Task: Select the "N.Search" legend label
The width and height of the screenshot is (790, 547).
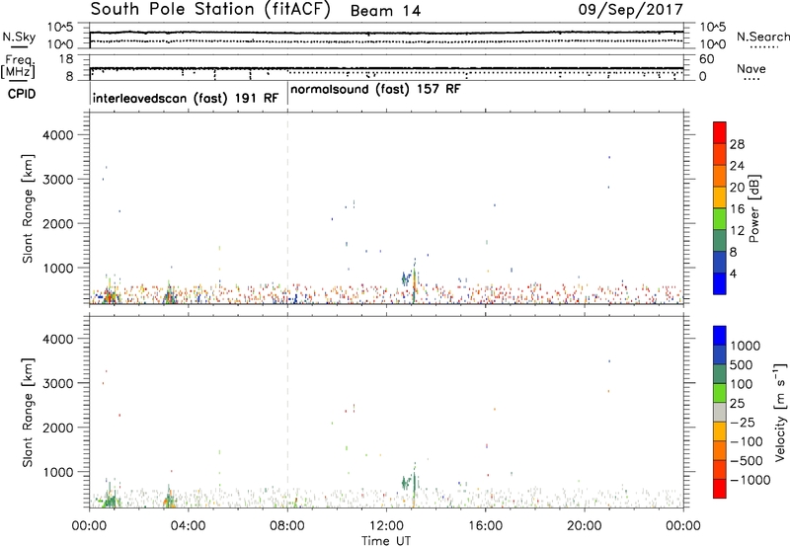Action: 762,37
